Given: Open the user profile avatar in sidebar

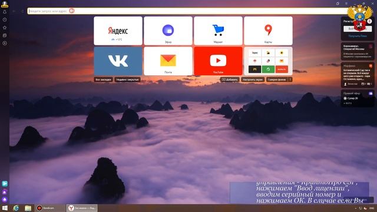Looking at the screenshot, I should (x=5, y=4).
